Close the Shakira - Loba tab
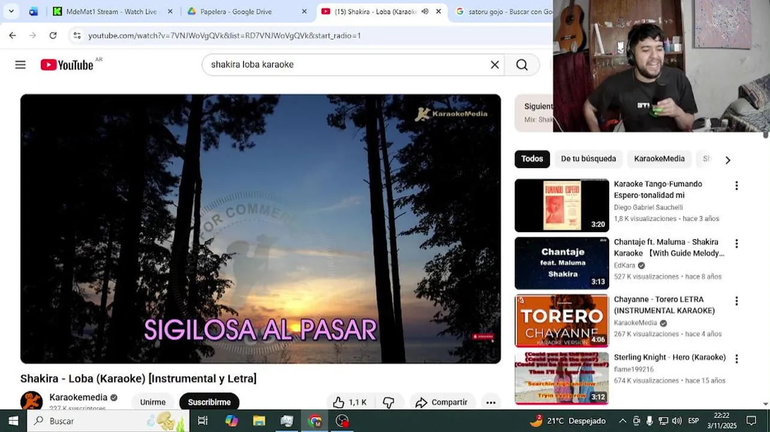The image size is (770, 432). [438, 11]
